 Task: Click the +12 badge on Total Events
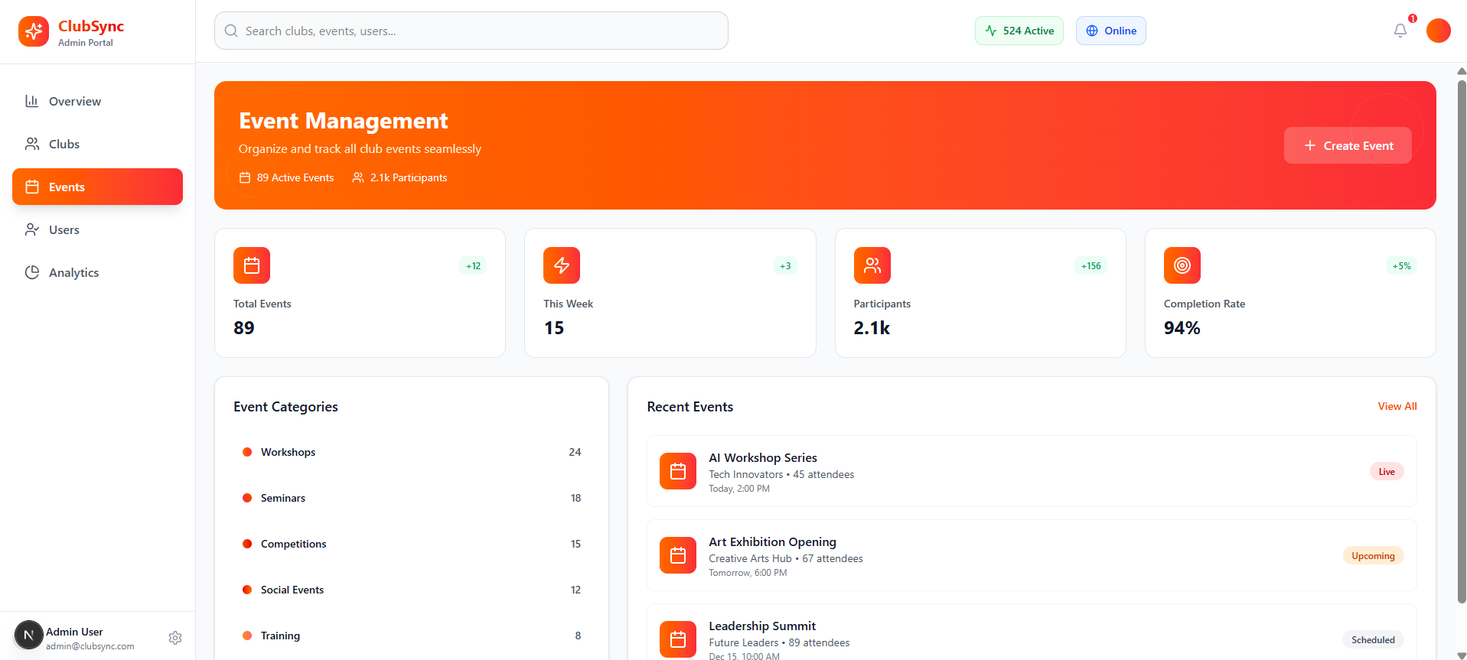point(474,265)
